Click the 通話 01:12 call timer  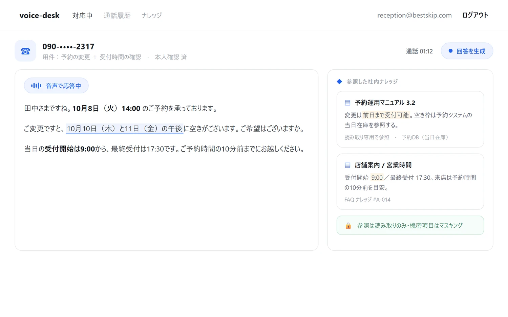[x=419, y=51]
